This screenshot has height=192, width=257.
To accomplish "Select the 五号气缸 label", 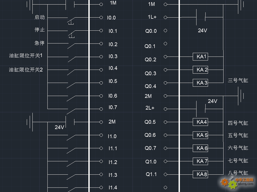I will point(238,135).
